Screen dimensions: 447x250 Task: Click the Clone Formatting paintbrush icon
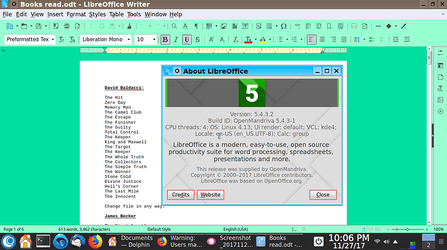tap(129, 26)
